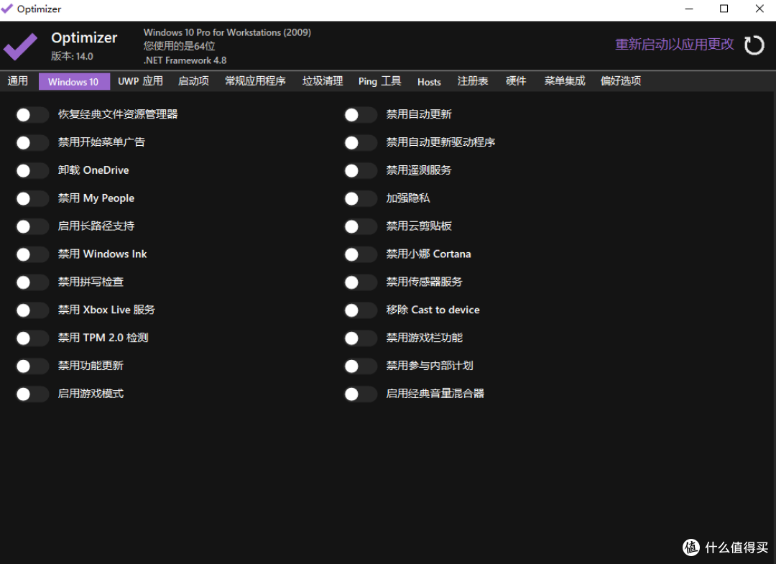Toggle 恢复经典文件资源管理器 switch
Screen dimensions: 776x564
tap(32, 115)
